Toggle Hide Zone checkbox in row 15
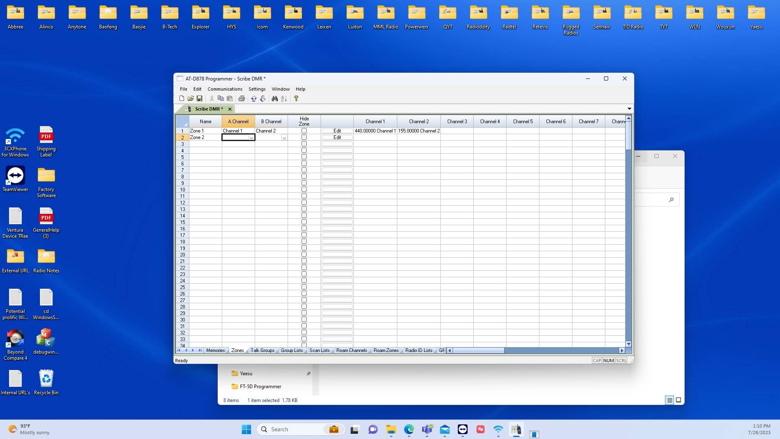The width and height of the screenshot is (780, 439). tap(304, 222)
